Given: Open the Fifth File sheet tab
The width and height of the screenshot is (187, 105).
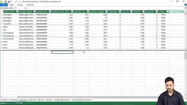Looking at the screenshot, I should click(x=40, y=100).
